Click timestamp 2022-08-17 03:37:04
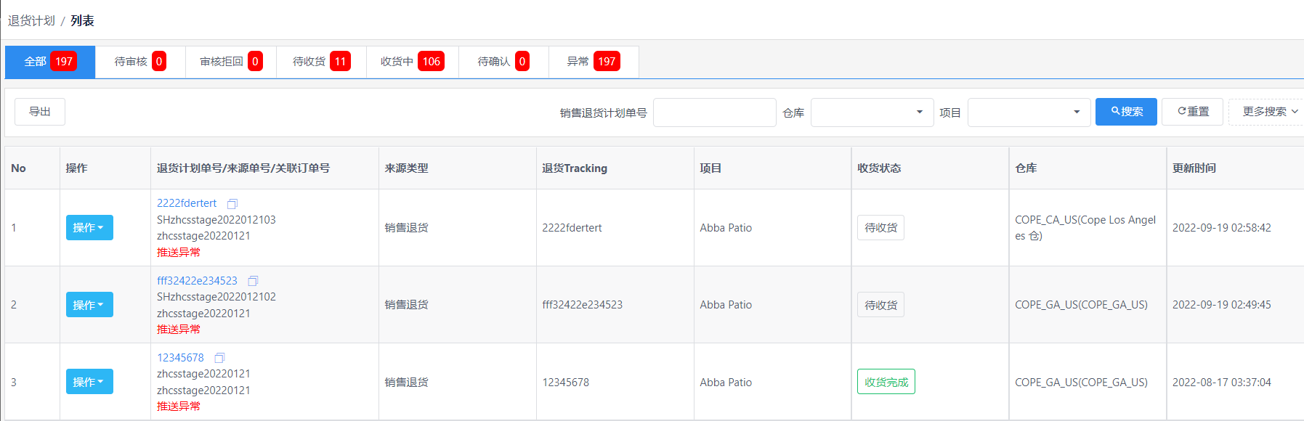The height and width of the screenshot is (421, 1304). click(x=1222, y=383)
